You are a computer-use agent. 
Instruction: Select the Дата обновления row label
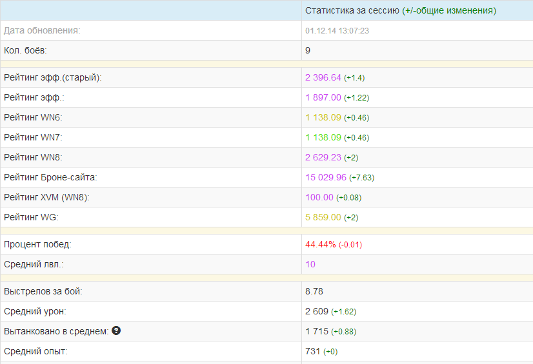[x=42, y=30]
